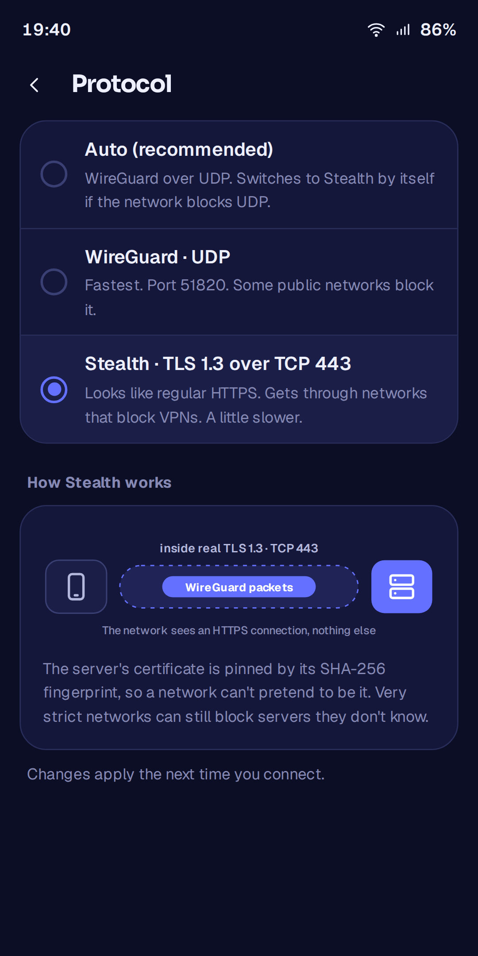This screenshot has width=478, height=956.
Task: Select the WireGuard UDP radio button
Action: point(54,281)
